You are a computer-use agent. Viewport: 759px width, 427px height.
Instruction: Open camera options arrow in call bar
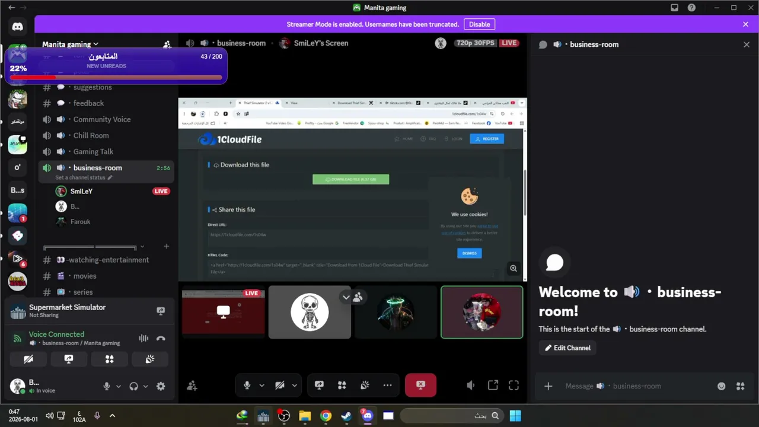tap(294, 385)
